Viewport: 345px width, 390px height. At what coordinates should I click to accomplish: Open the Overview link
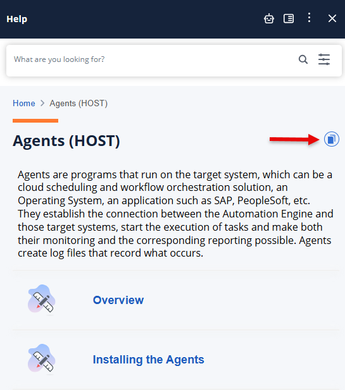click(x=118, y=300)
